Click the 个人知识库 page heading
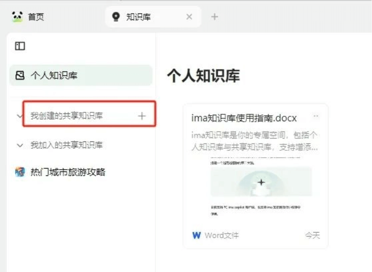The image size is (372, 272). (203, 76)
